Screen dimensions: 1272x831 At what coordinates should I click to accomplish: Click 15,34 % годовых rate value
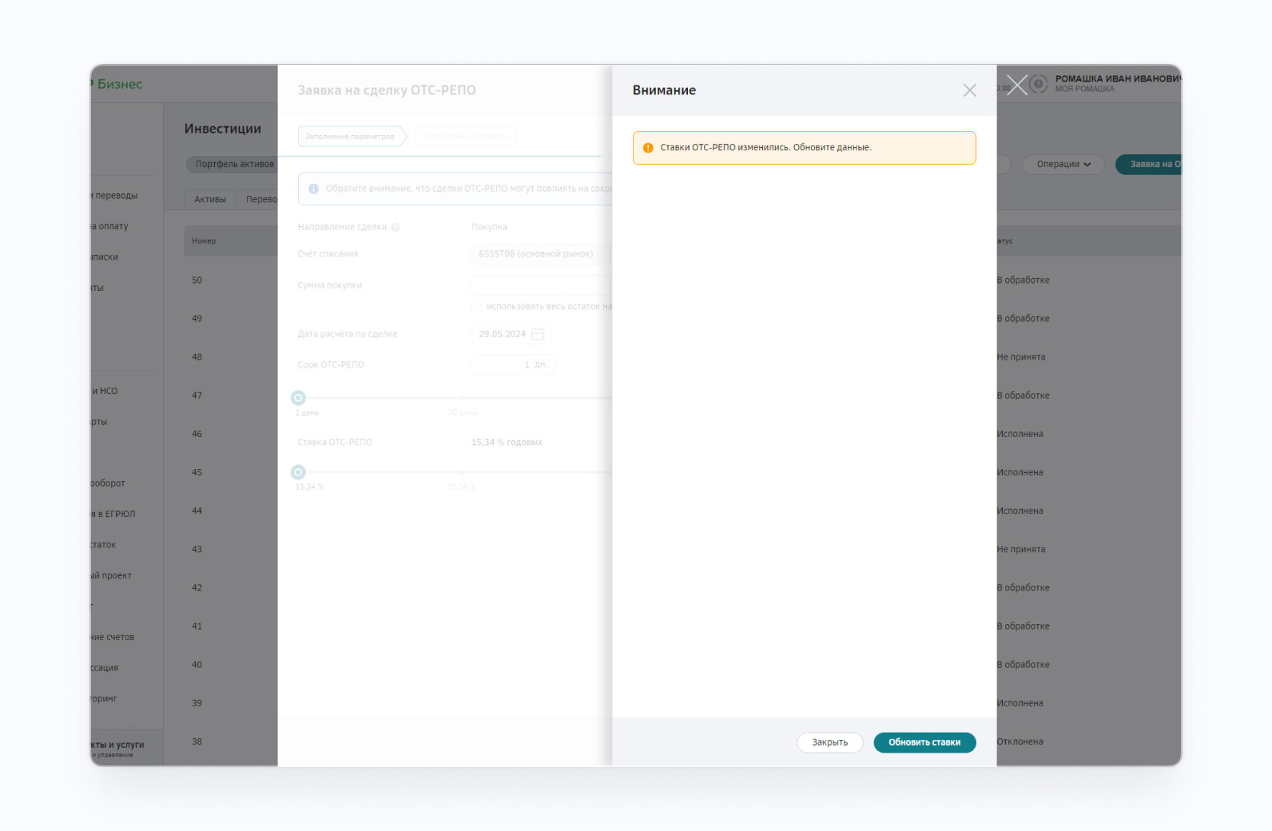point(507,443)
